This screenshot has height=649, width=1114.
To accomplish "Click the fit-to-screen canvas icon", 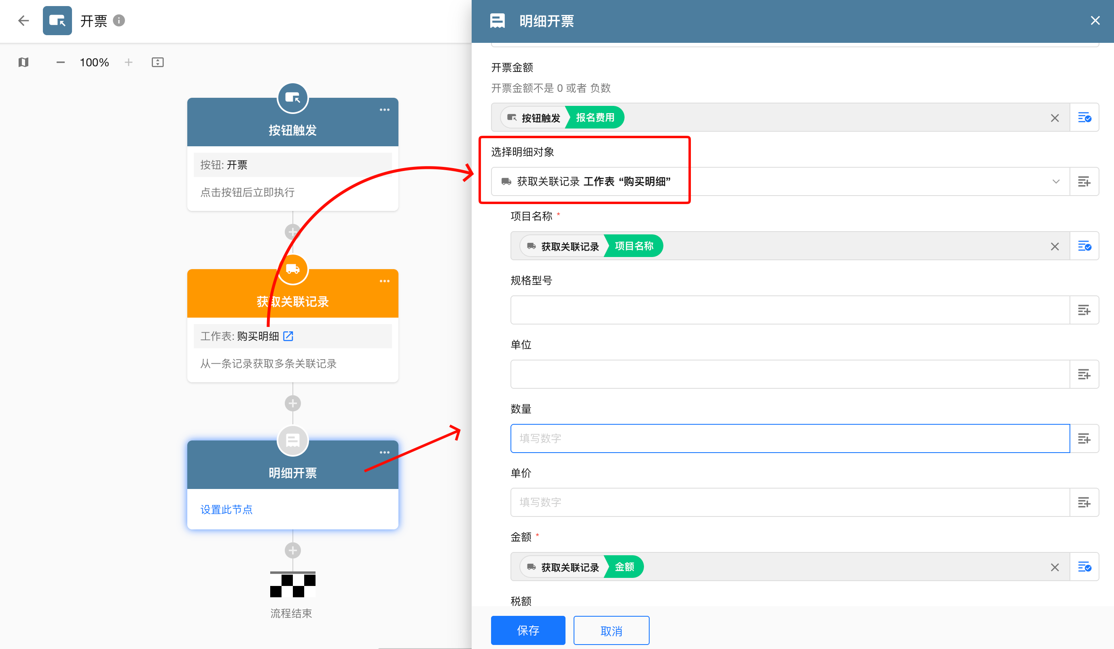I will click(157, 62).
